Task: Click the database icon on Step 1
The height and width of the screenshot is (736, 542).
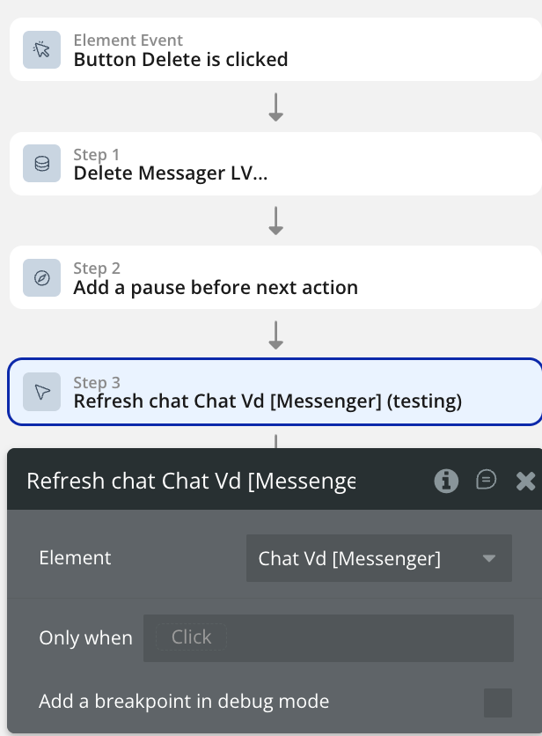Action: (x=41, y=164)
